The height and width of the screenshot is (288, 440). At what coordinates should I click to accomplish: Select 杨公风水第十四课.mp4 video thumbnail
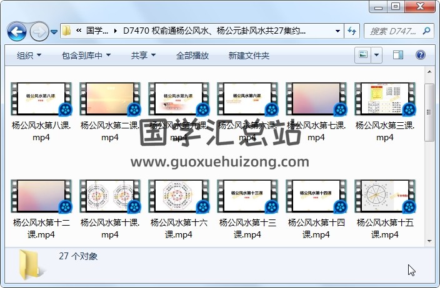316,196
